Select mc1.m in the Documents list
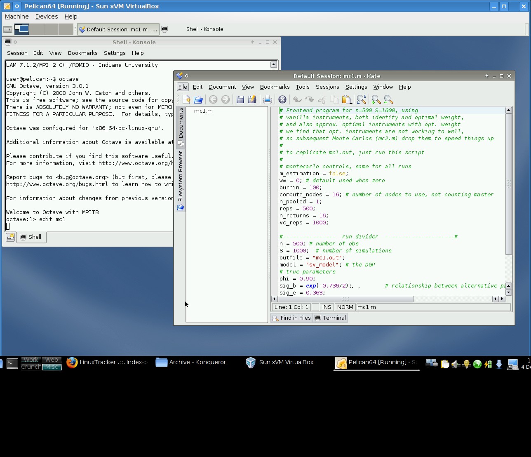This screenshot has height=457, width=531. (203, 111)
